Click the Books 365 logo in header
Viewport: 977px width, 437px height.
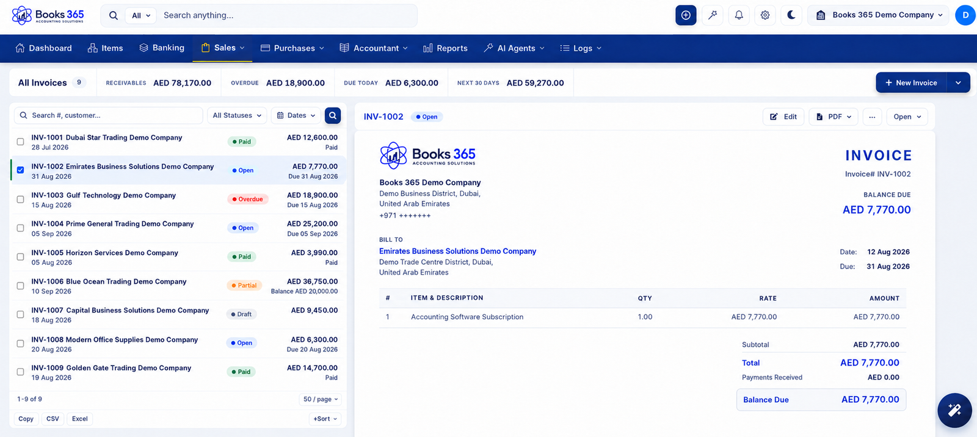(x=48, y=15)
